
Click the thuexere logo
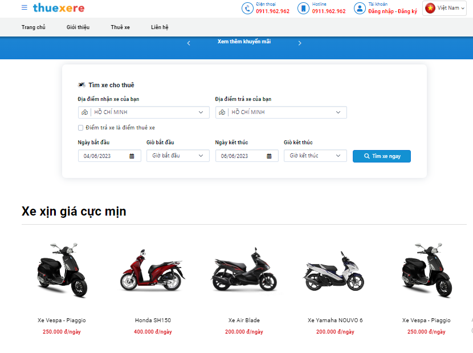(x=59, y=8)
